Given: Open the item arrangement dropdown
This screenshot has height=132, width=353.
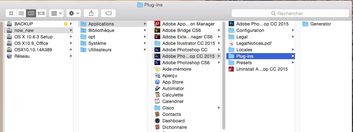Looking at the screenshot, I should [x=56, y=13].
